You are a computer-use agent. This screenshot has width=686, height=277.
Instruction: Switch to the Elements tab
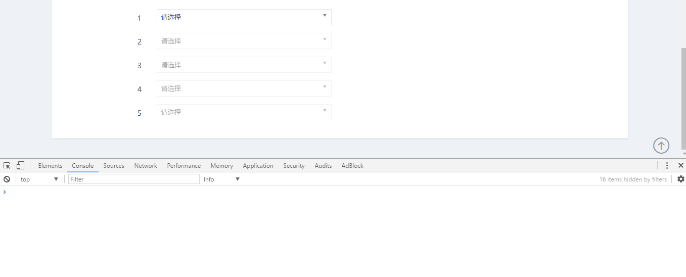pos(50,165)
